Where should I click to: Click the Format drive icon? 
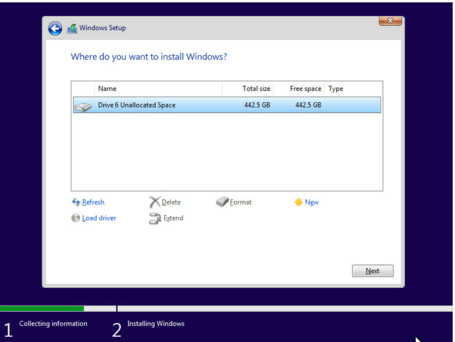(222, 202)
